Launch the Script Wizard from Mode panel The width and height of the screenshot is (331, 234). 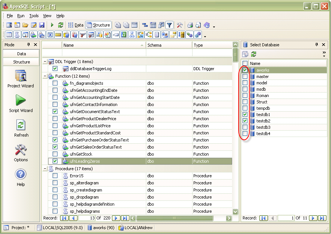pyautogui.click(x=21, y=103)
